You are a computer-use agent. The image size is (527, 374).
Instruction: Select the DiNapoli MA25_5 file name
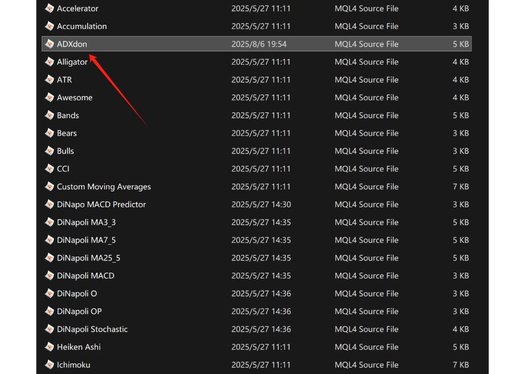[x=89, y=258]
